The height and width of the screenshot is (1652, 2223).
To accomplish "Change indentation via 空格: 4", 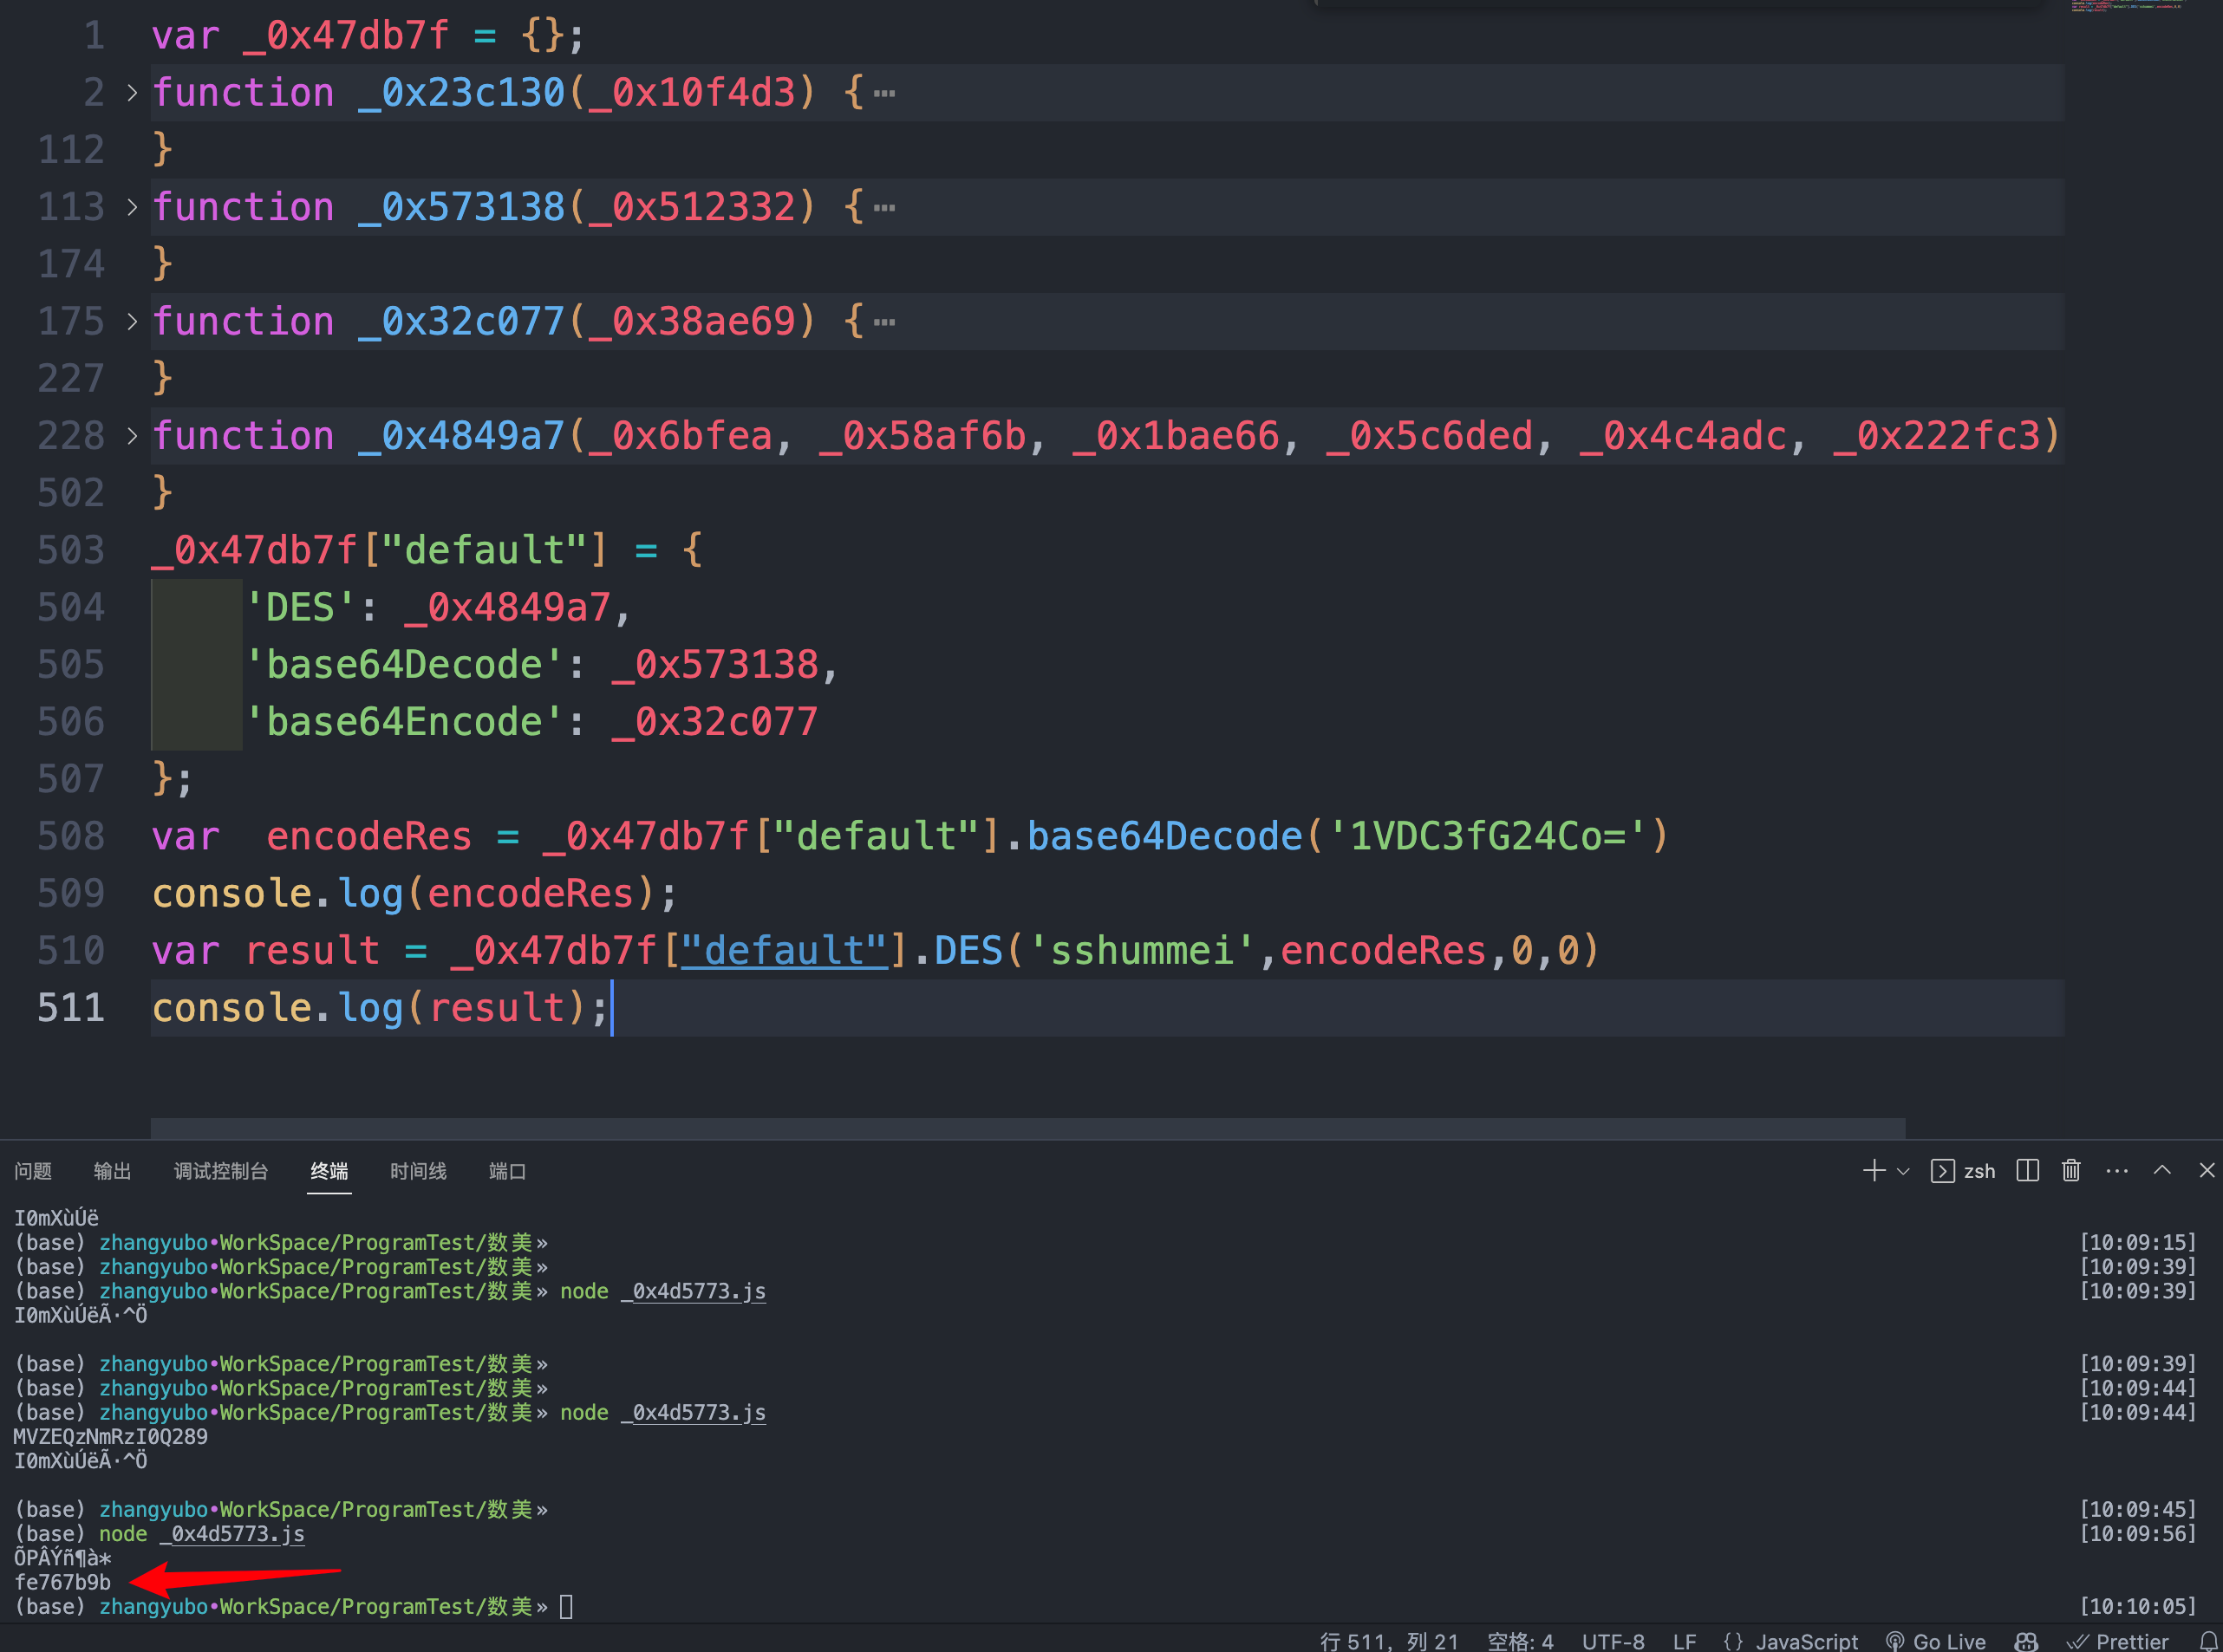I will tap(1520, 1641).
